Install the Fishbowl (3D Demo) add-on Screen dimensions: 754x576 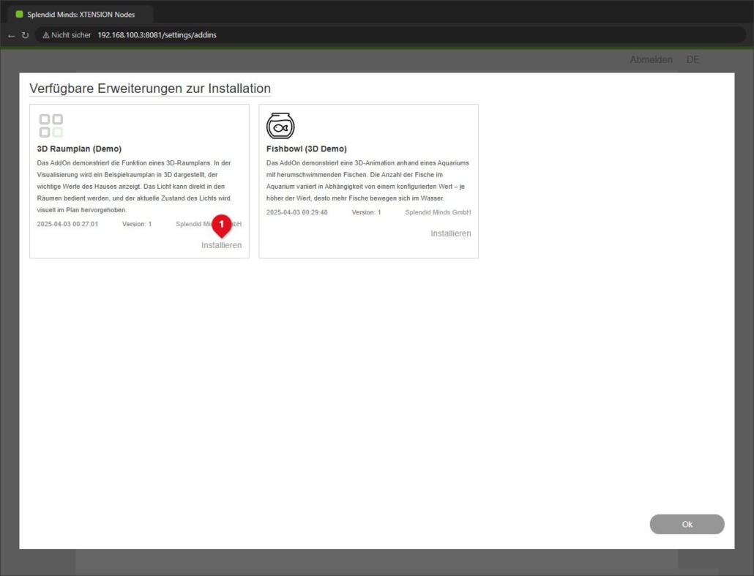tap(451, 233)
